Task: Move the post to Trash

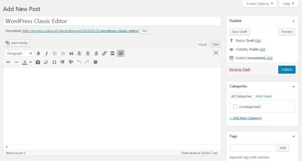Action: (239, 70)
